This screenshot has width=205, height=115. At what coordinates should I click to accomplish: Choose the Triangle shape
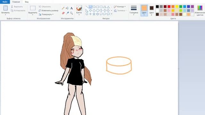[x=108, y=7]
